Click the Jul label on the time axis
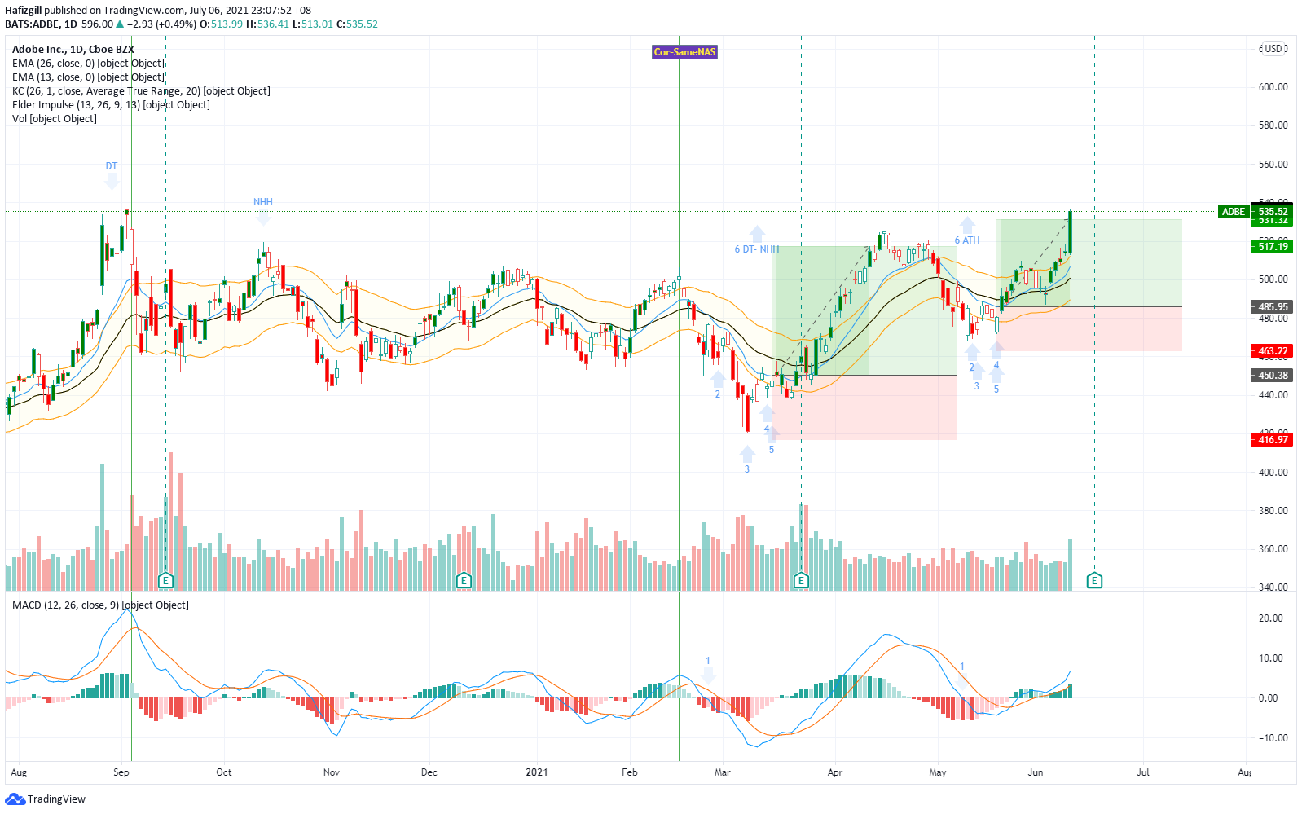 [1143, 772]
